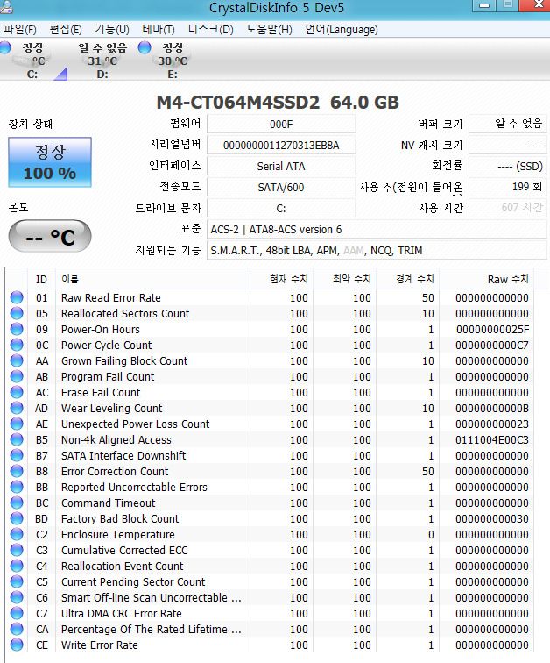Click raw value 0111004E00C3
The height and width of the screenshot is (663, 550).
491,439
